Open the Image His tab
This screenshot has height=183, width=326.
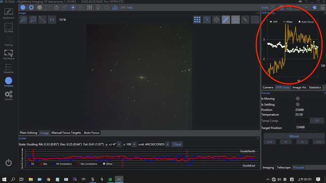coord(299,87)
